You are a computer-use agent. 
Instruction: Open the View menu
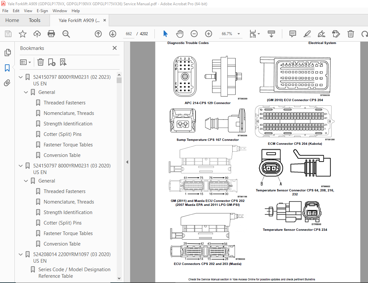click(28, 11)
